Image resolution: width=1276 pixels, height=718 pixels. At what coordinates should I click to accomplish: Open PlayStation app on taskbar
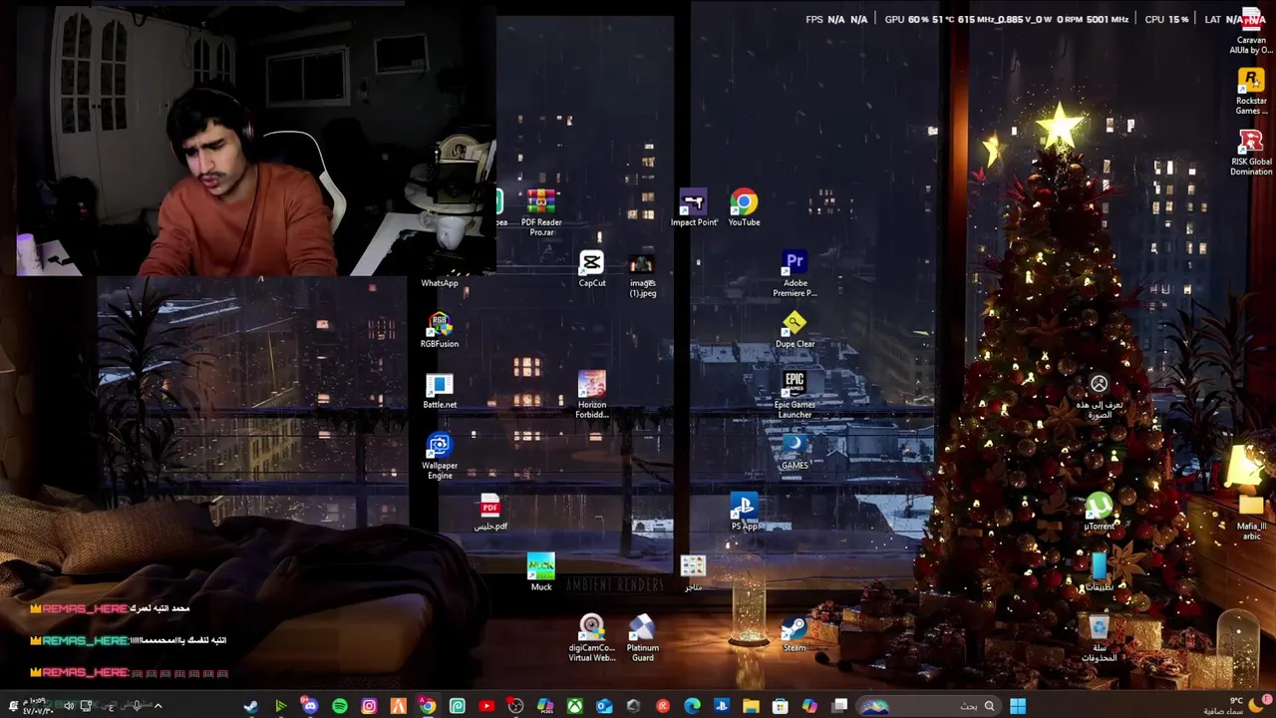coord(722,706)
